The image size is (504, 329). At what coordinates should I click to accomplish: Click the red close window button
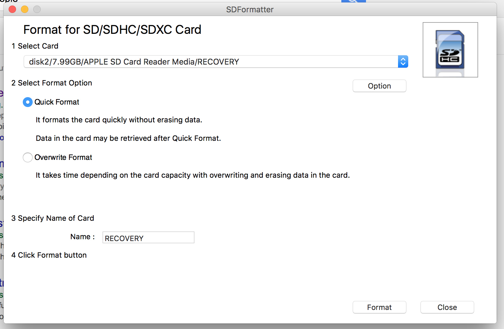[12, 9]
